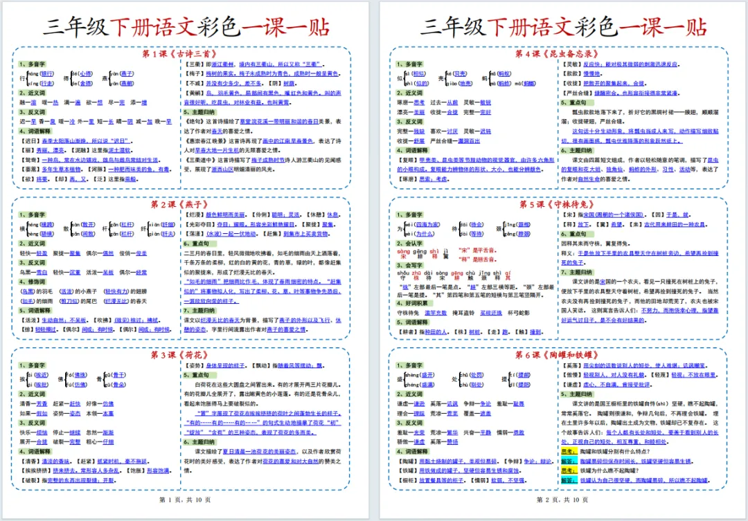
Task: Click "5、主题归纳" label in 陶罐和铁罐 lesson
Action: (577, 394)
